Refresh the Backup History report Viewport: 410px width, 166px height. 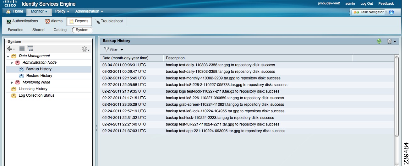pos(379,41)
